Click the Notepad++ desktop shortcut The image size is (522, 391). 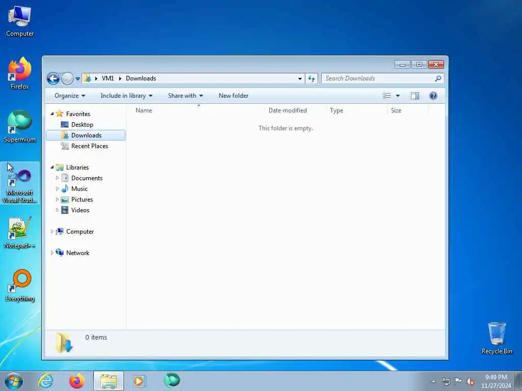point(20,233)
